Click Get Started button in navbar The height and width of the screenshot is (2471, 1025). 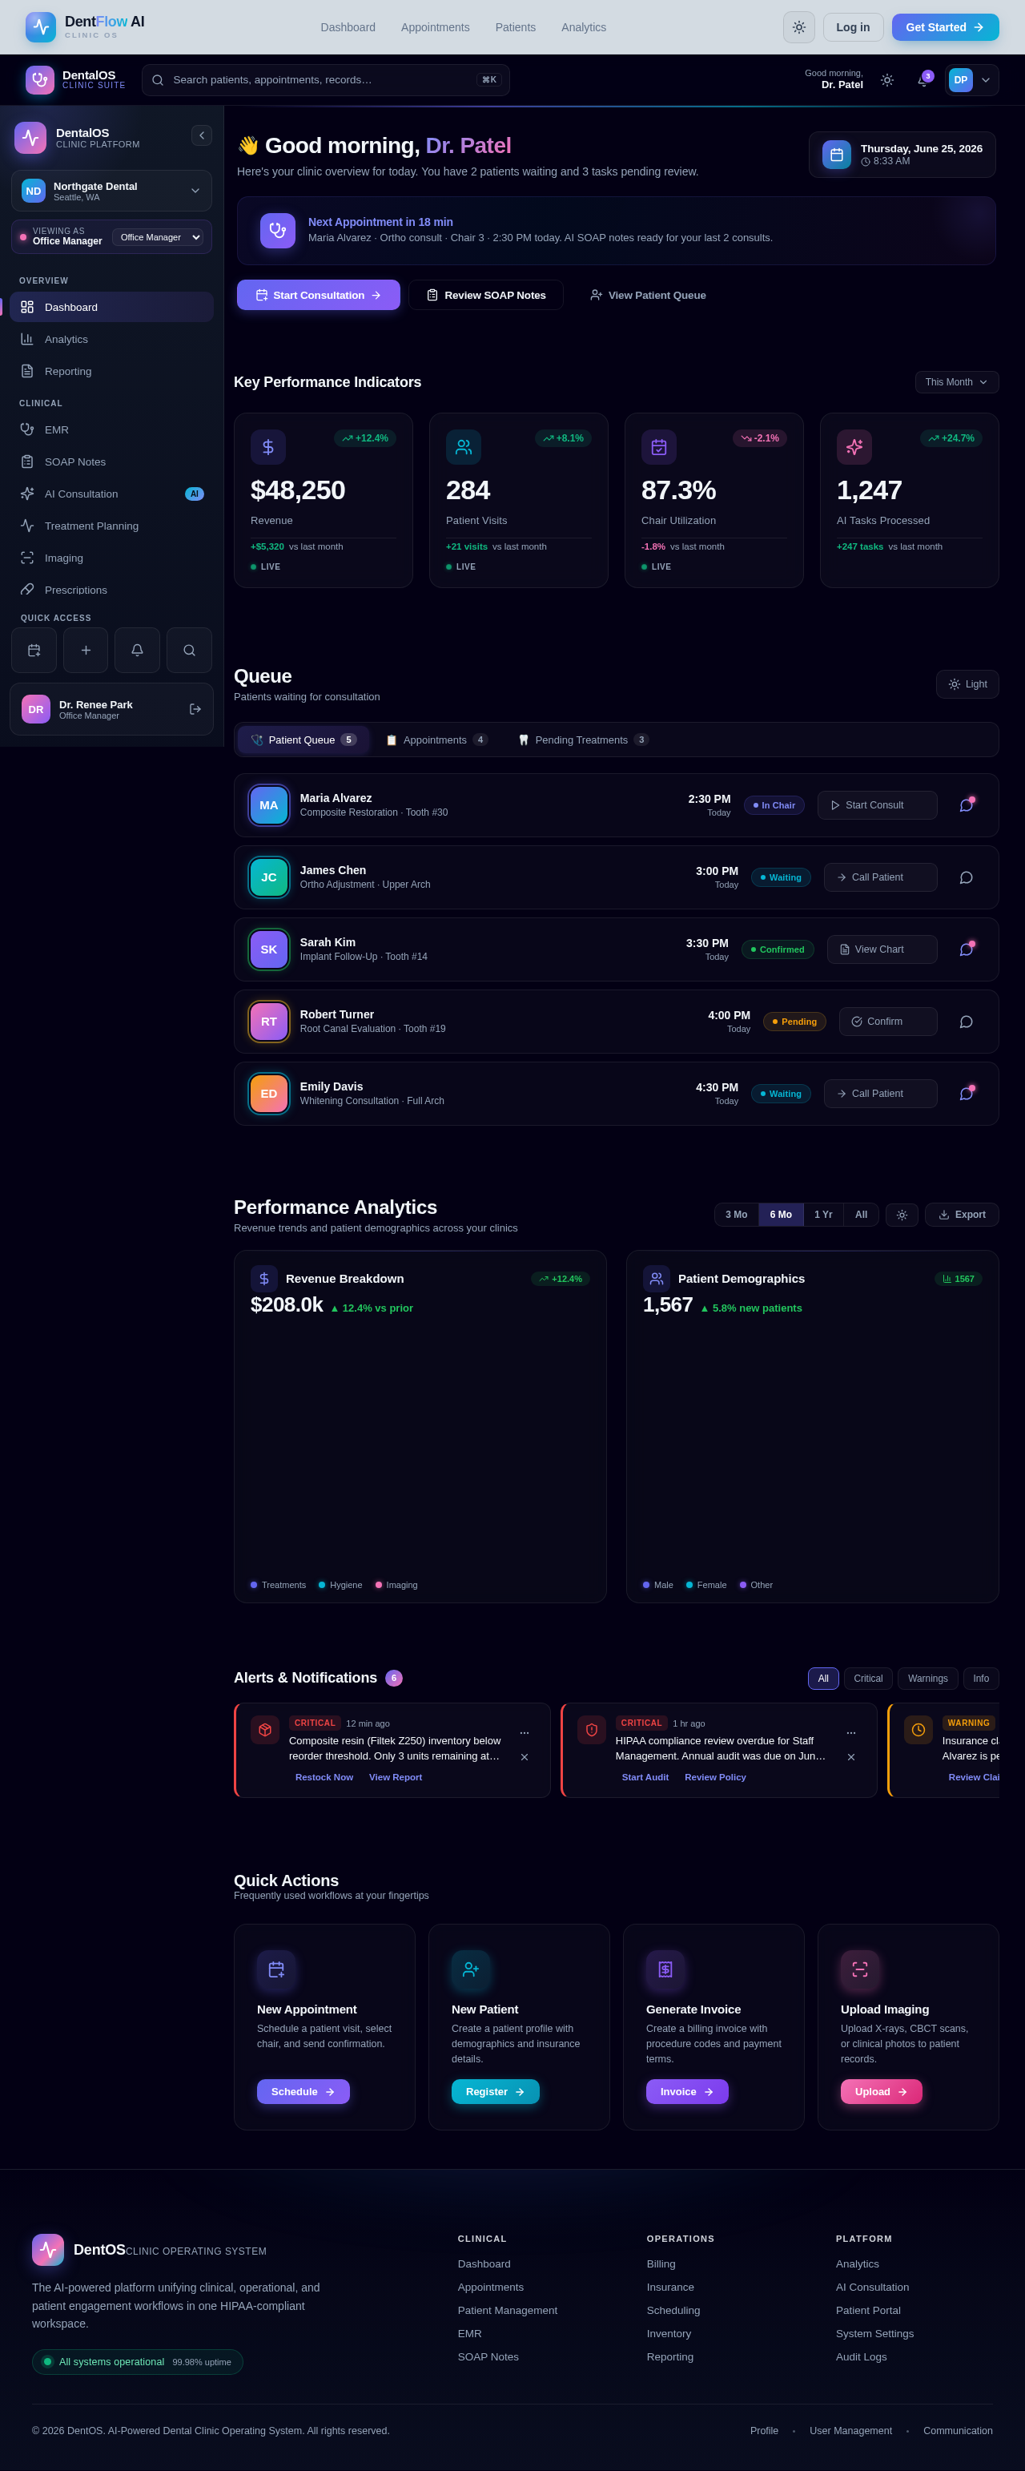[x=946, y=27]
